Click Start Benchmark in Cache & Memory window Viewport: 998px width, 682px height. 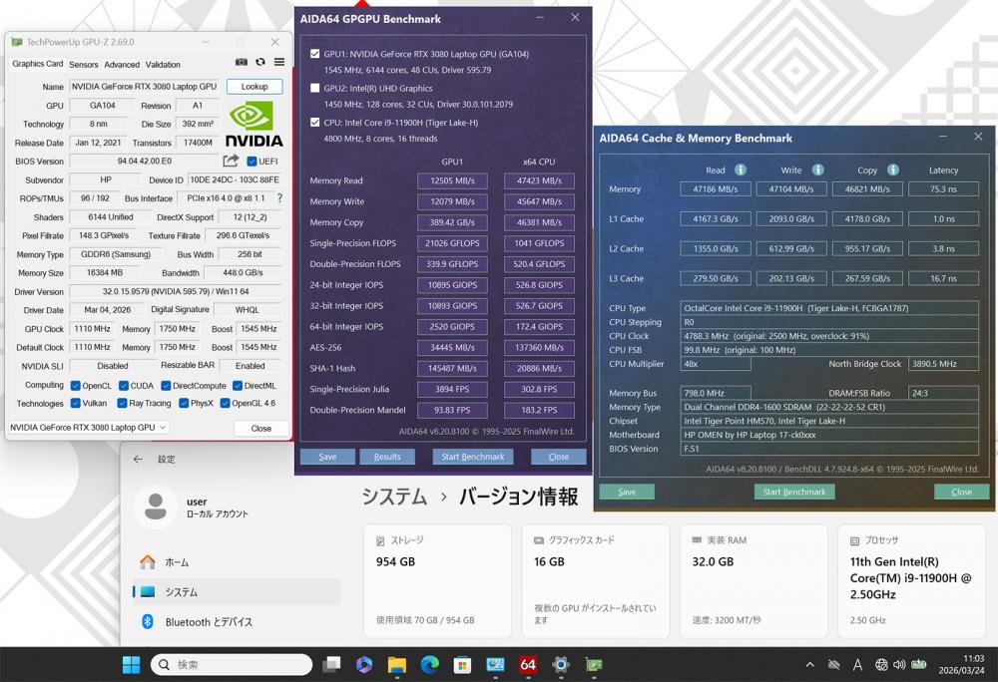pos(794,492)
